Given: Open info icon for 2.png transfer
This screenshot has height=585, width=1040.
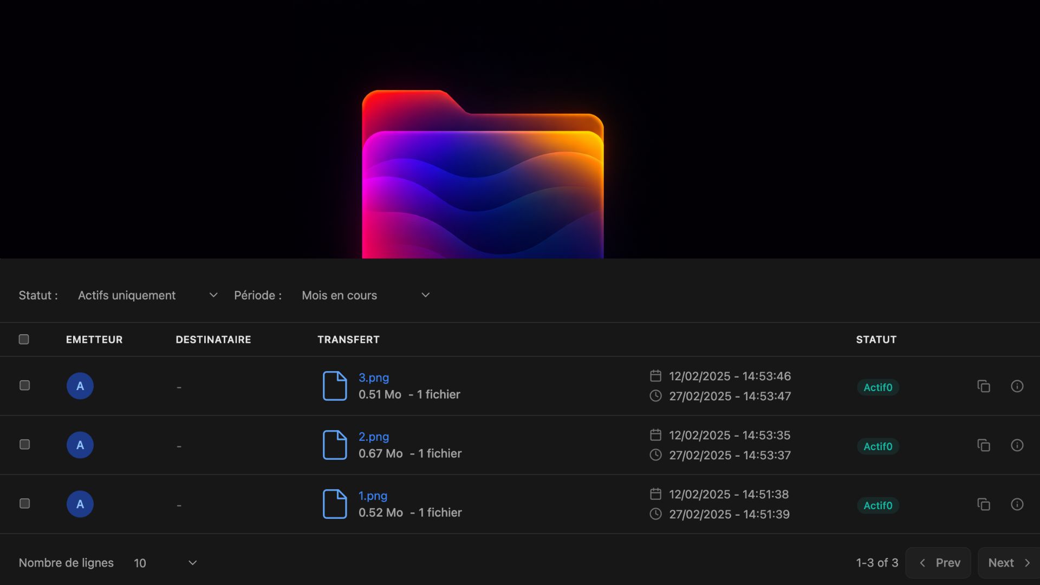Looking at the screenshot, I should (1017, 445).
